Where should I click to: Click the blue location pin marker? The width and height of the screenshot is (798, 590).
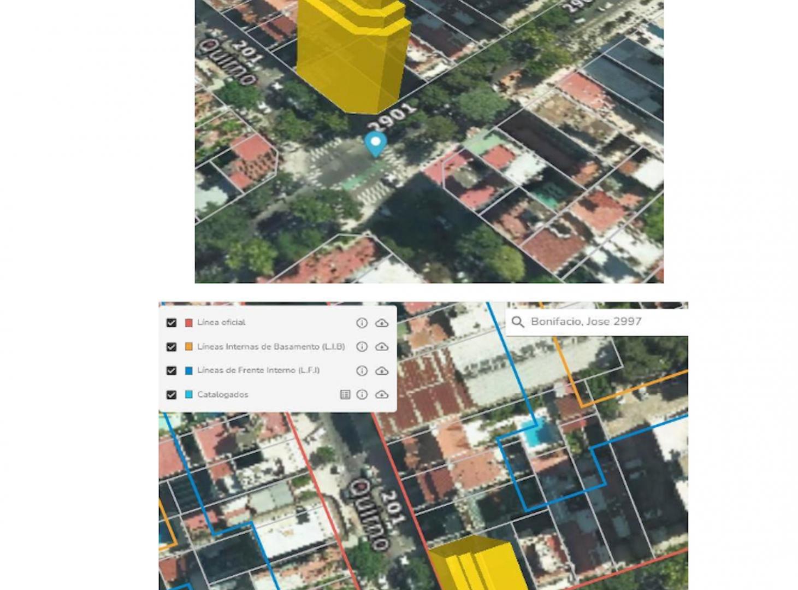(x=376, y=144)
